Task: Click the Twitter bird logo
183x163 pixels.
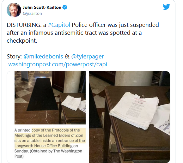Action: (x=167, y=7)
